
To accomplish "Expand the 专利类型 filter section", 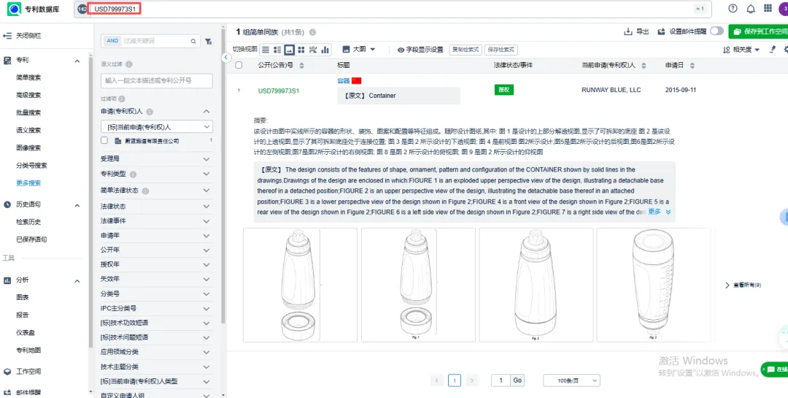I will coord(206,175).
